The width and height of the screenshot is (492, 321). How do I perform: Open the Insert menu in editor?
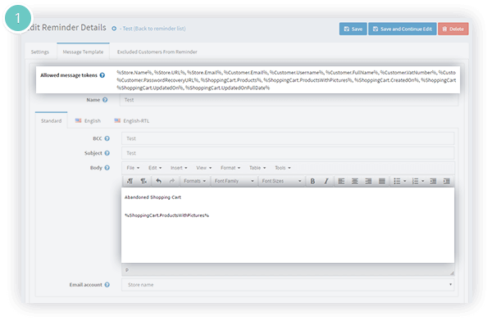pos(179,168)
